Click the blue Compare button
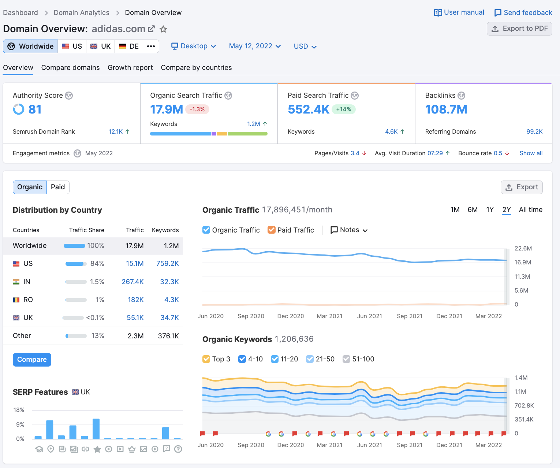The height and width of the screenshot is (468, 560). (x=32, y=360)
